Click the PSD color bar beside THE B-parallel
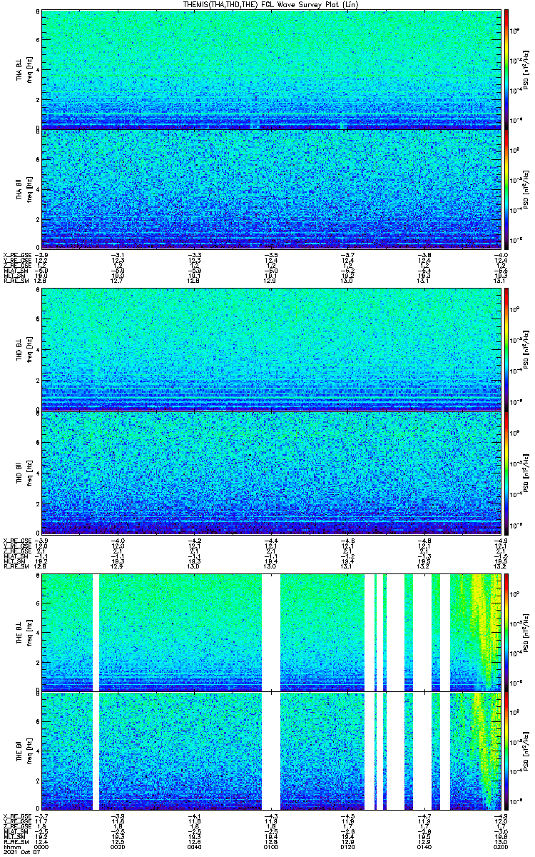 click(x=506, y=751)
